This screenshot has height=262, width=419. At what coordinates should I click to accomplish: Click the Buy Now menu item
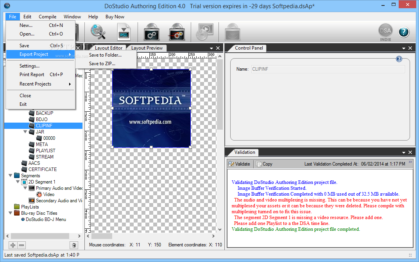point(115,16)
